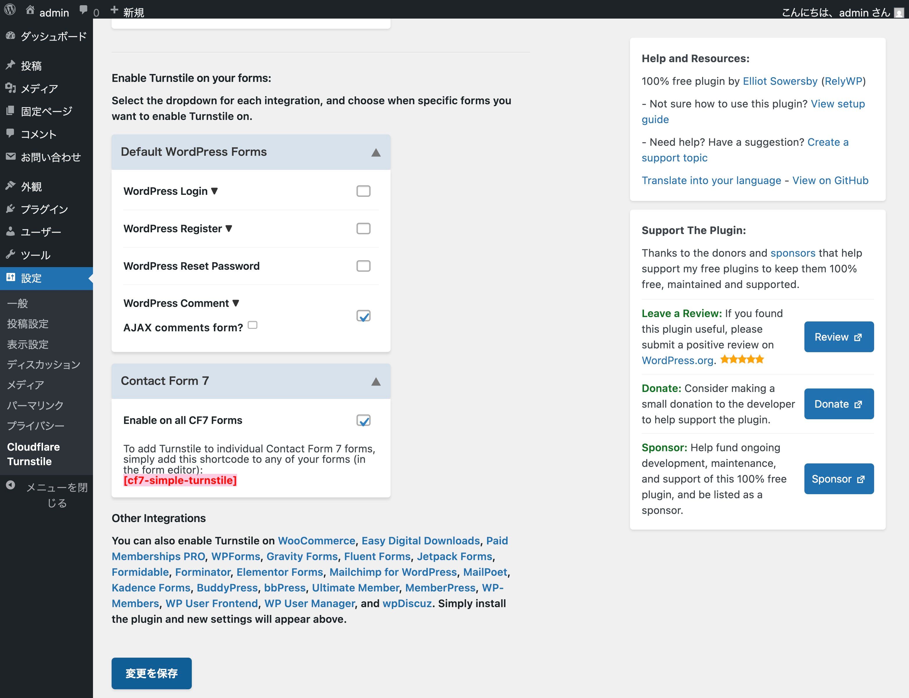Click the collapse menu arrow icon

click(10, 485)
